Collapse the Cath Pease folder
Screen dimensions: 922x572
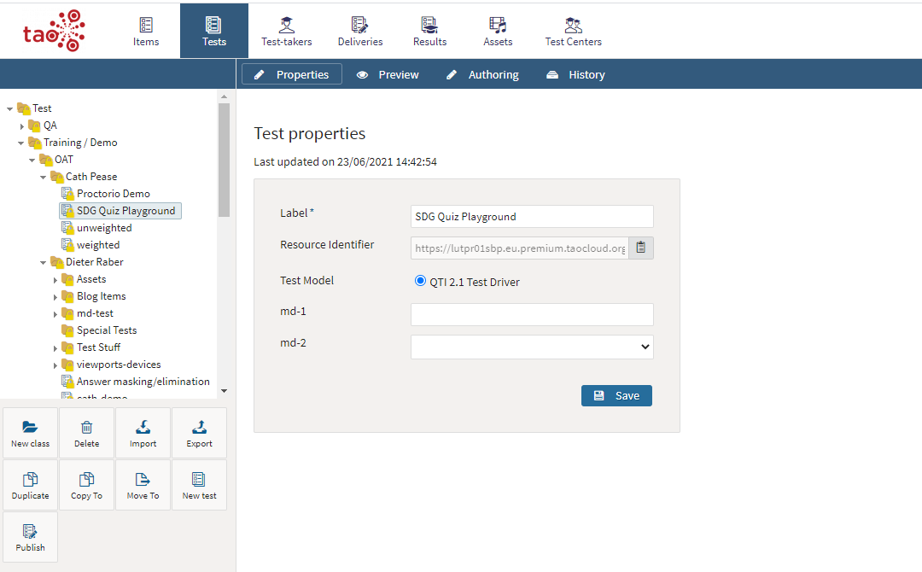[44, 177]
